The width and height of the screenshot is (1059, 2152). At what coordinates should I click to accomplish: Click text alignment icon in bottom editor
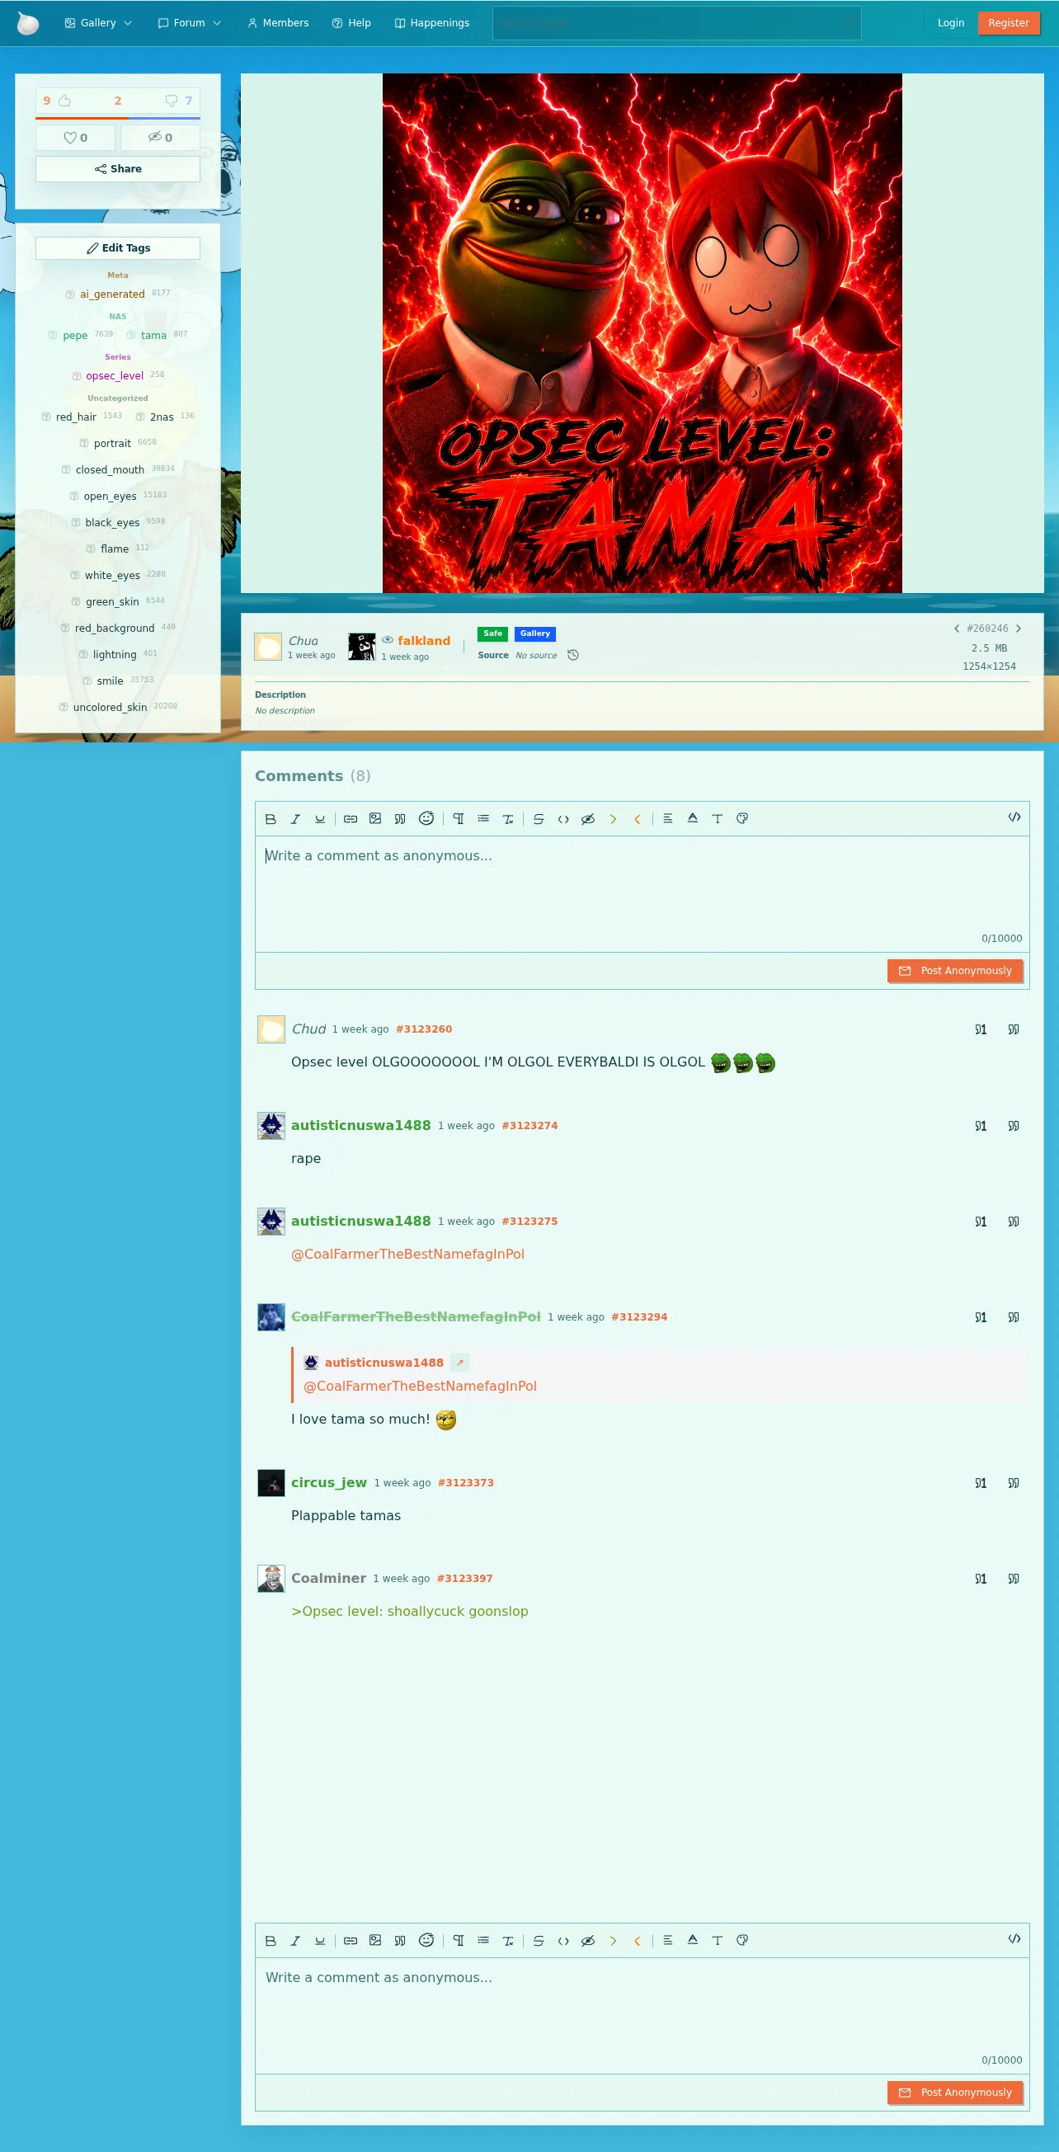pos(668,1941)
